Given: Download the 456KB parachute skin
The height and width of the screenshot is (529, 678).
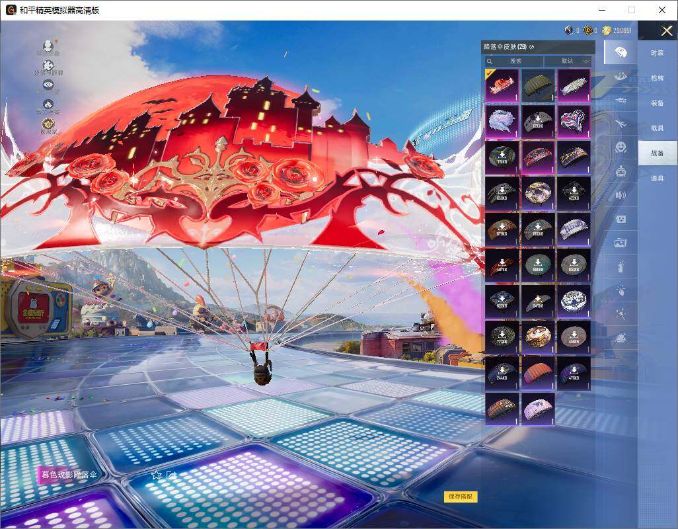Looking at the screenshot, I should click(574, 337).
